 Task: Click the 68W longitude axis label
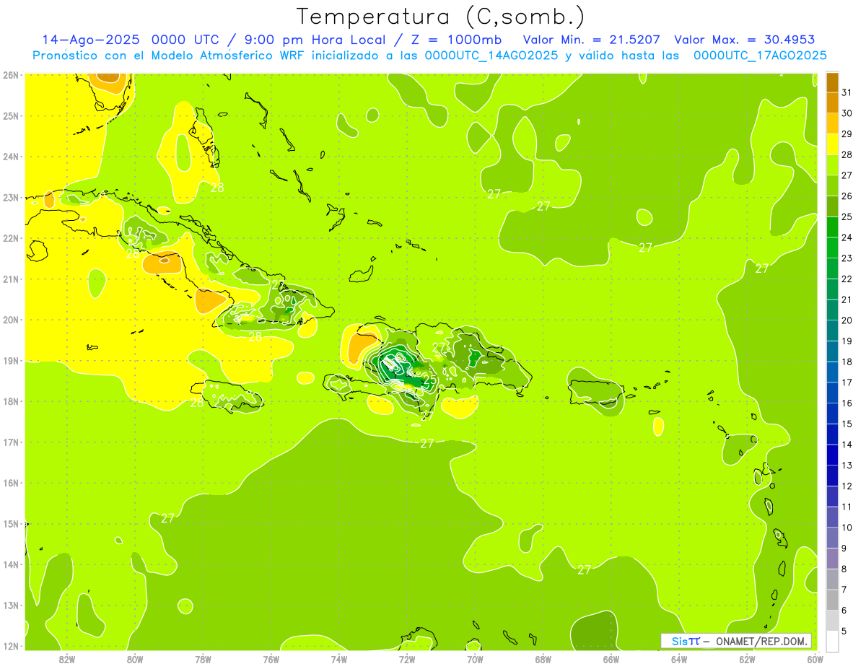pyautogui.click(x=543, y=659)
